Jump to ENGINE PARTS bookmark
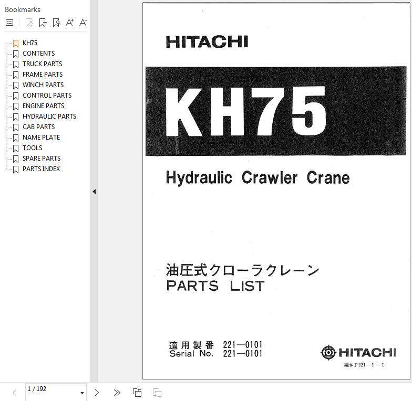Screen dimensions: 412x401 [43, 106]
